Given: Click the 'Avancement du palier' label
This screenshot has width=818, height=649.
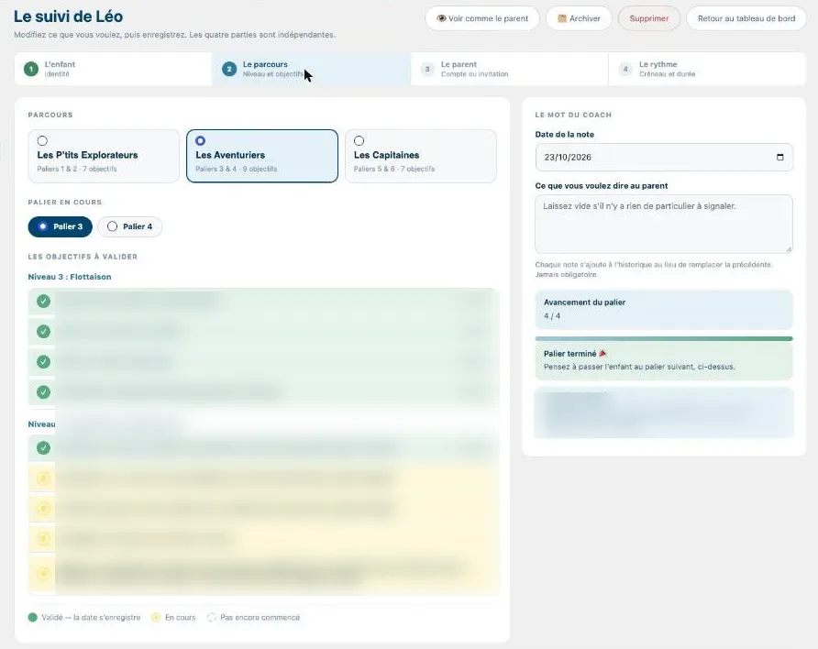Looking at the screenshot, I should click(x=584, y=302).
